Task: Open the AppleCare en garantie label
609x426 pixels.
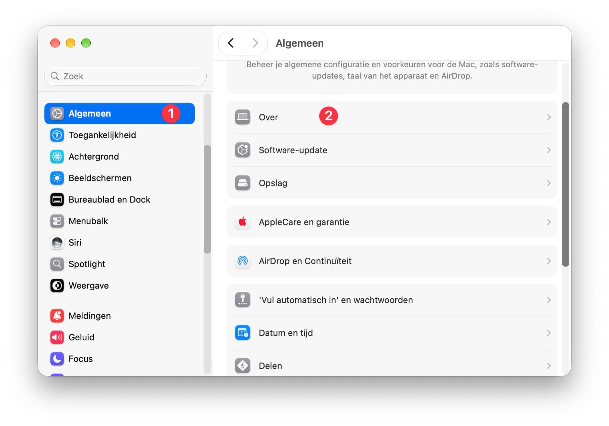Action: click(304, 222)
